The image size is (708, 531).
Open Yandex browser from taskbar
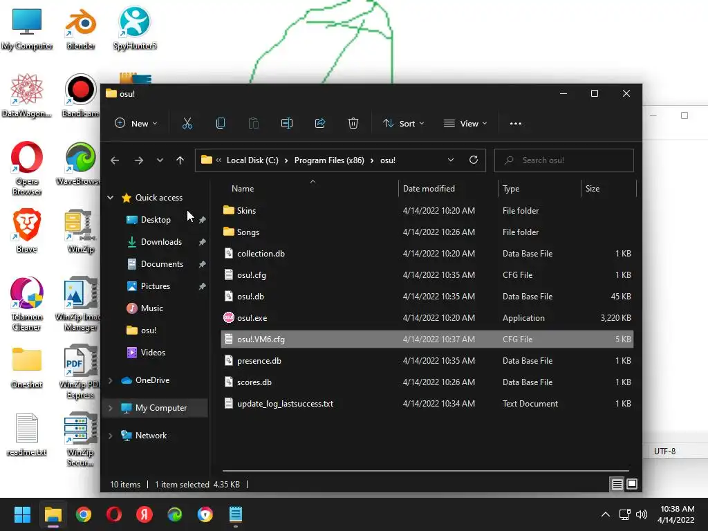145,514
